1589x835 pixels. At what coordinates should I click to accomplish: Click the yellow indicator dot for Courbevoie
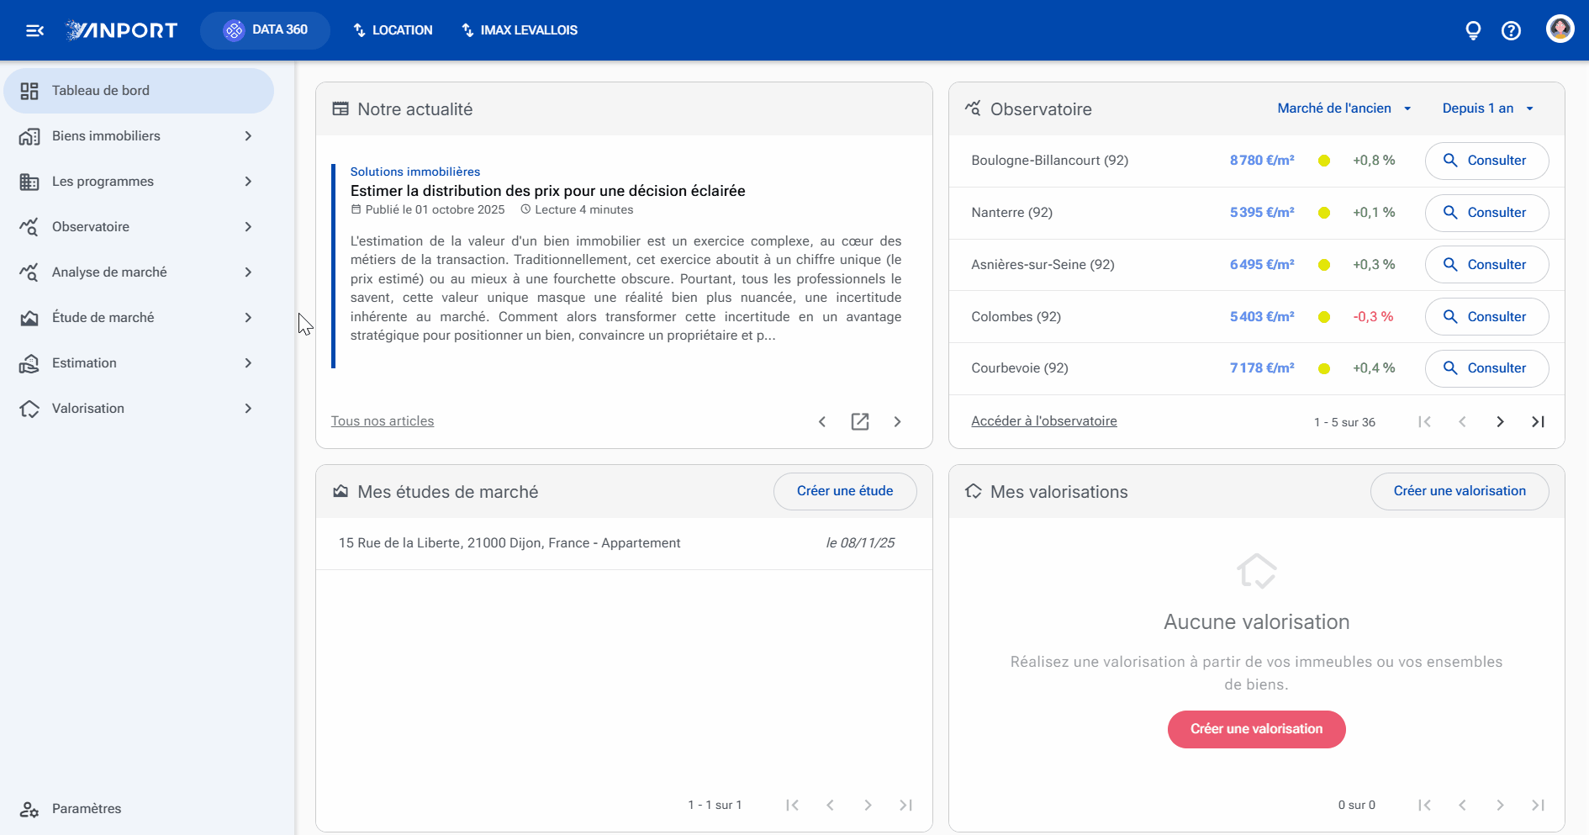pos(1324,368)
